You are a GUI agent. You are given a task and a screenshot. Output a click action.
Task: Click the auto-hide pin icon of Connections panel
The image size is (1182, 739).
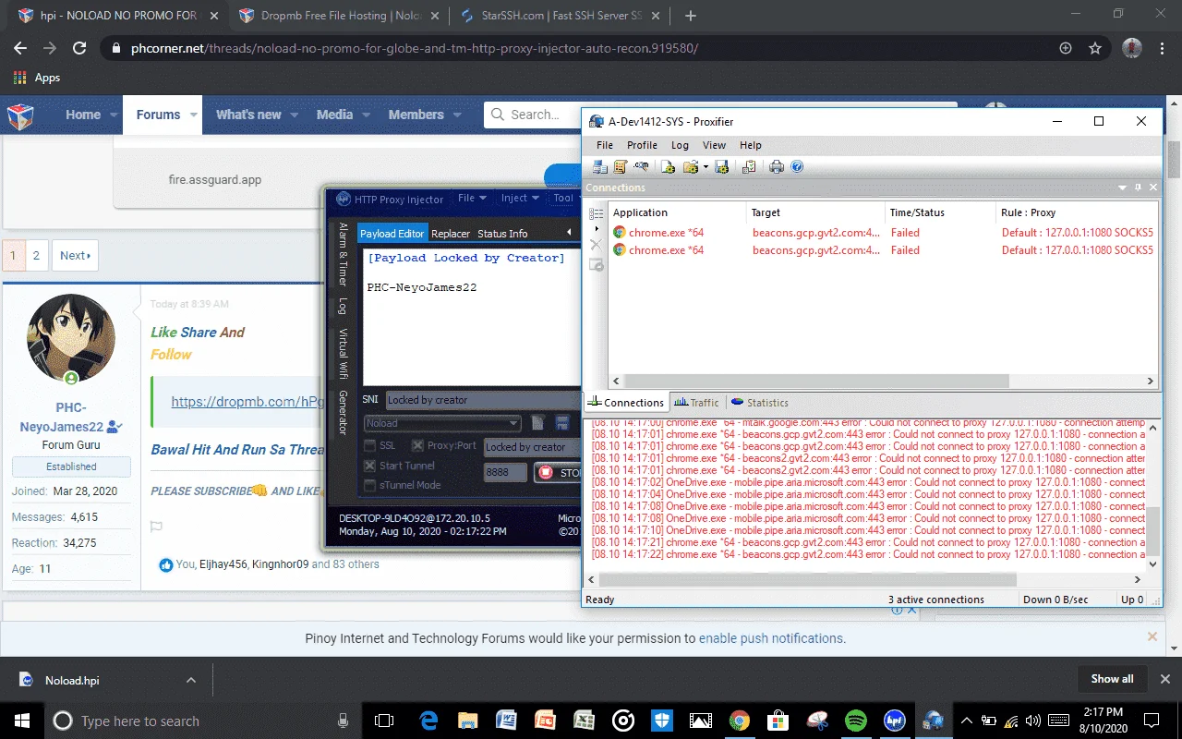1139,188
